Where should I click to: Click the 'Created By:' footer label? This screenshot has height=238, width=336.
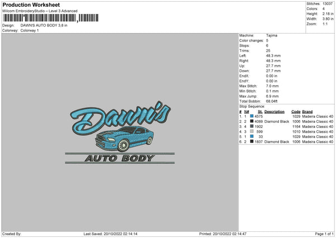(12, 234)
